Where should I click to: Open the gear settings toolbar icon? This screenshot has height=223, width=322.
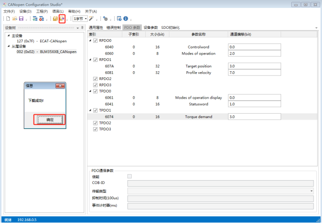[106, 19]
